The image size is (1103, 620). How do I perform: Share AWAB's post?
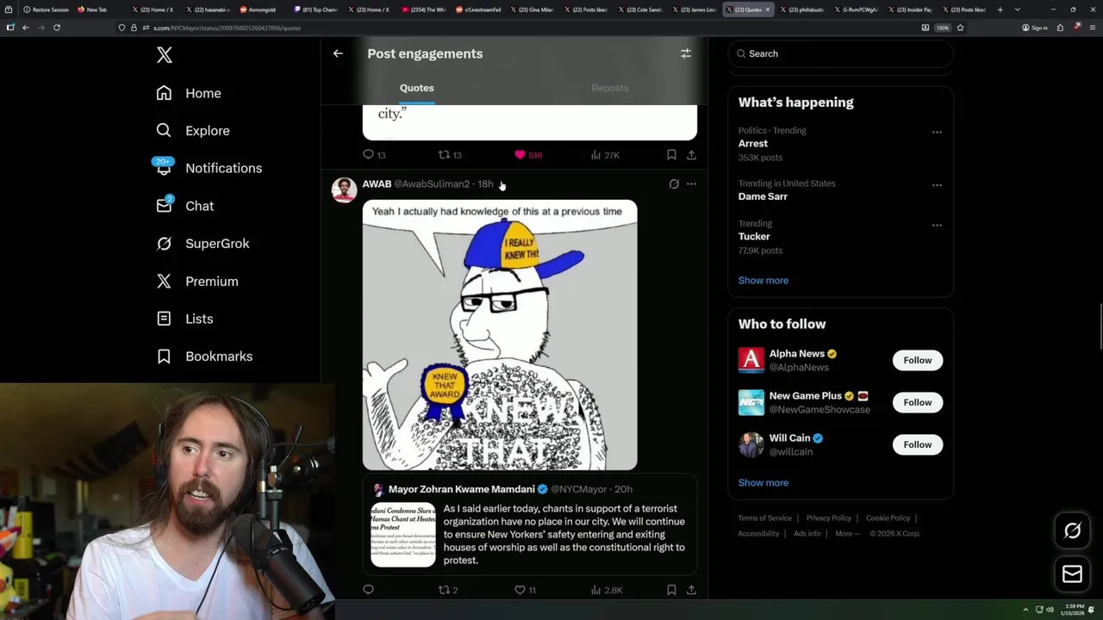pyautogui.click(x=691, y=590)
